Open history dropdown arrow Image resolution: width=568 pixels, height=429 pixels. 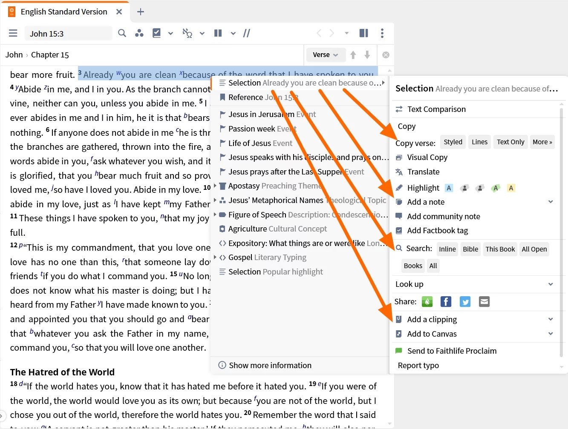(346, 33)
